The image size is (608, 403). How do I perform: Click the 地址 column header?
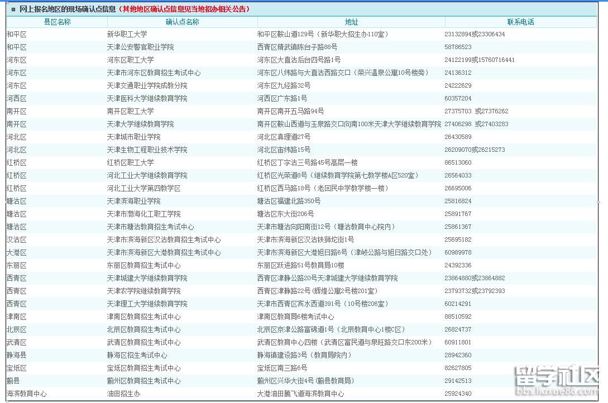[x=351, y=22]
